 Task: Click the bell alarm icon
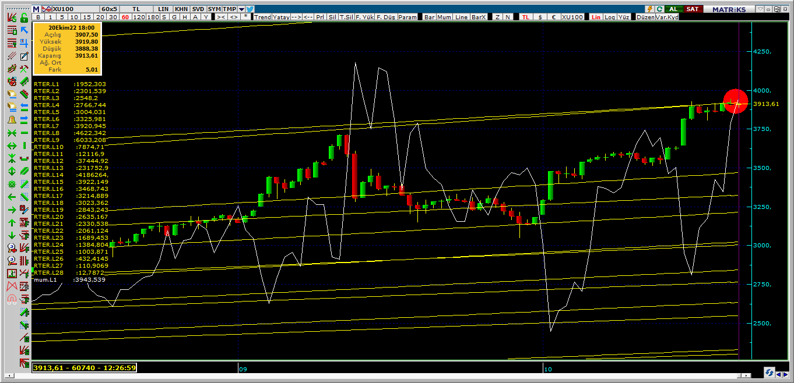coord(12,120)
